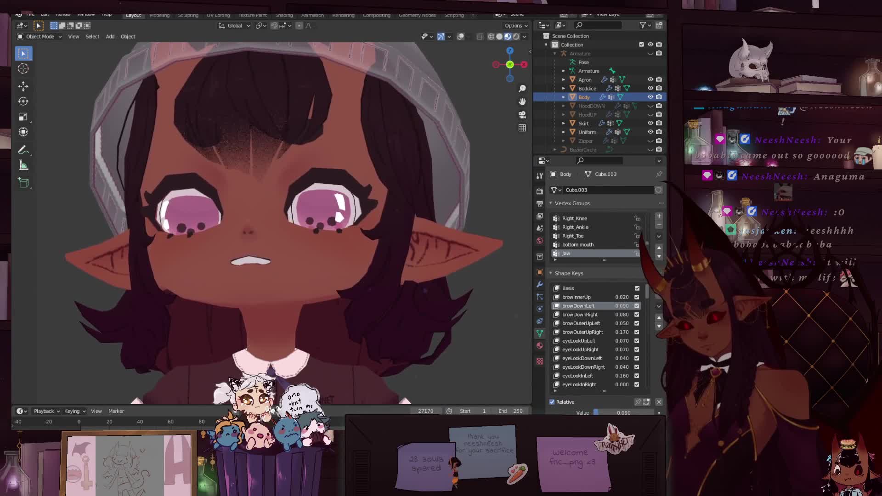Switch to the Modeling workspace tab
The height and width of the screenshot is (496, 882).
(159, 15)
